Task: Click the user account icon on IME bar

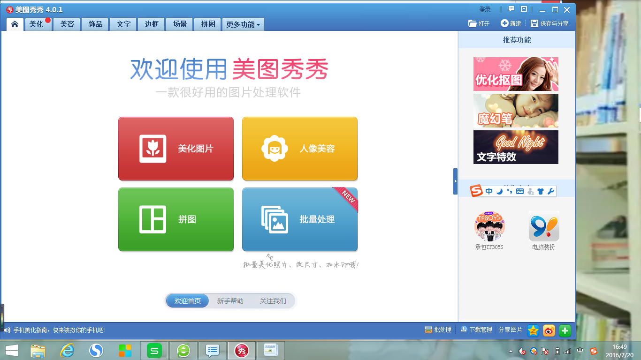Action: [x=531, y=191]
